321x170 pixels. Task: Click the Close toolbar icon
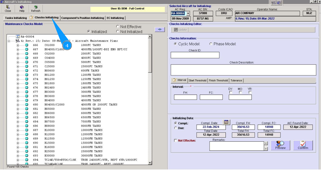pyautogui.click(x=8, y=9)
